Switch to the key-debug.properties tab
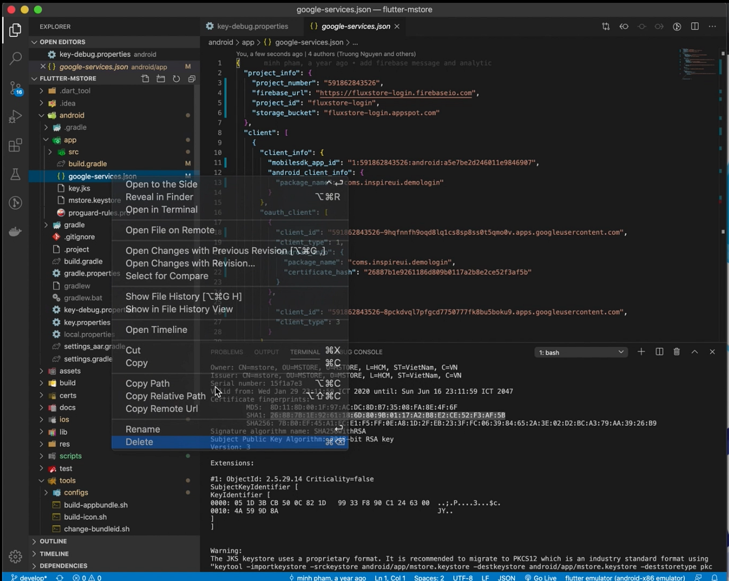The height and width of the screenshot is (581, 729). coord(252,26)
